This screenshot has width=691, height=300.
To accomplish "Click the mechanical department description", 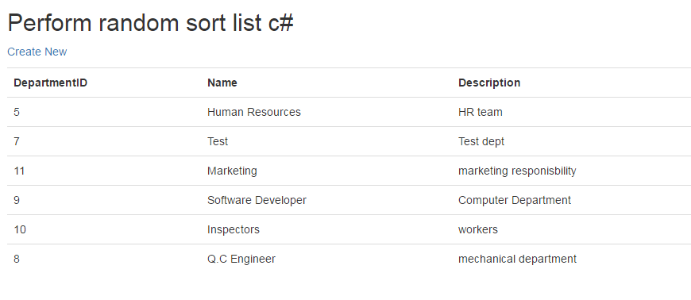I will click(x=517, y=259).
